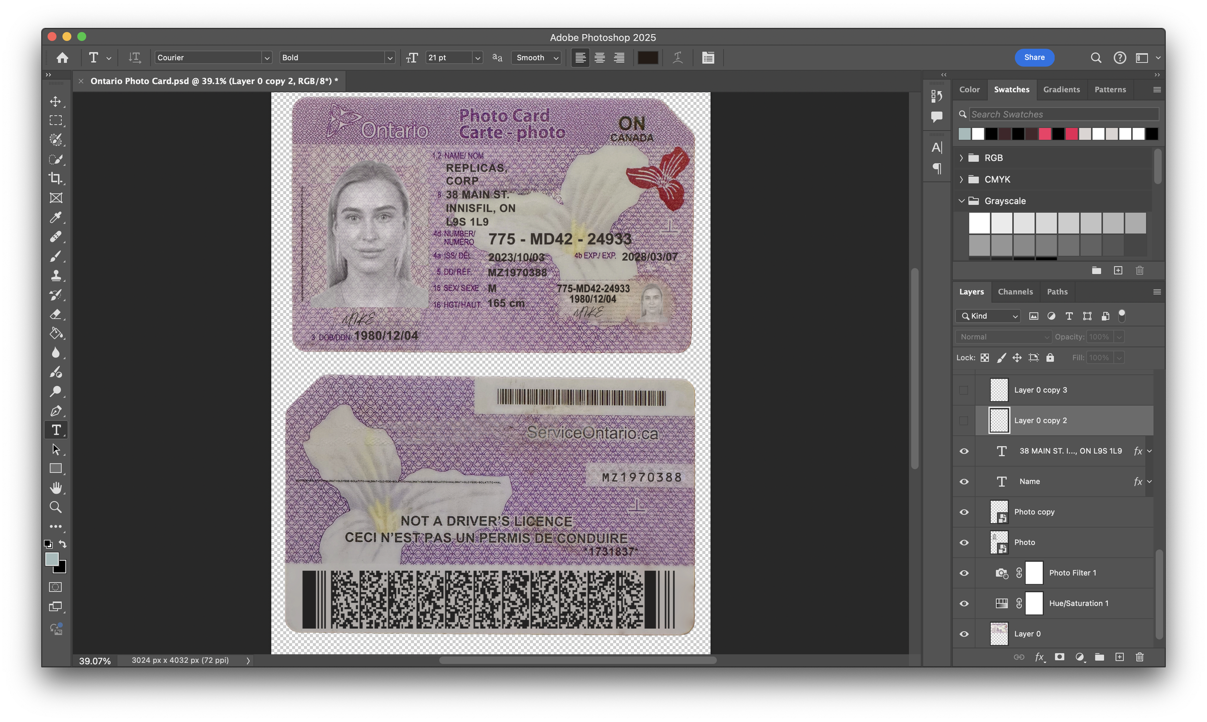Select the Clone Stamp tool
Viewport: 1207px width, 722px height.
56,275
